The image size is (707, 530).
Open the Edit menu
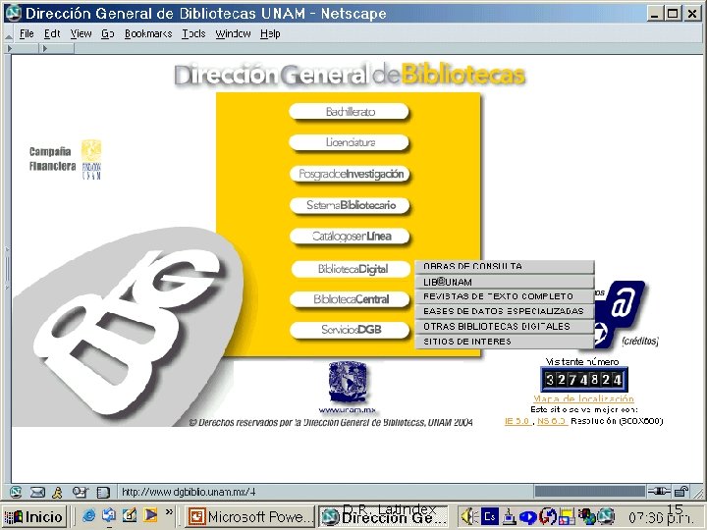[x=52, y=33]
